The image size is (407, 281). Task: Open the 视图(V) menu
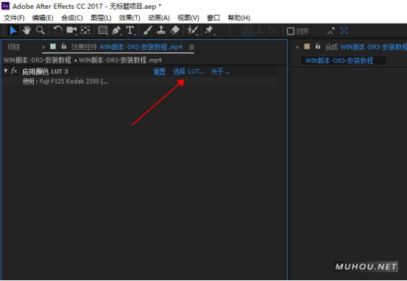(x=188, y=18)
